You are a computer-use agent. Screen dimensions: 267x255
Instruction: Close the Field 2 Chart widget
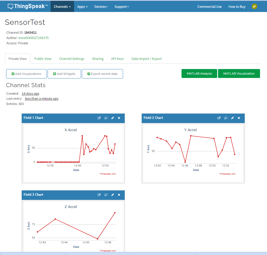coord(239,118)
